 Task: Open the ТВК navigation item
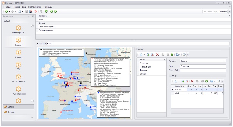(x=18, y=66)
